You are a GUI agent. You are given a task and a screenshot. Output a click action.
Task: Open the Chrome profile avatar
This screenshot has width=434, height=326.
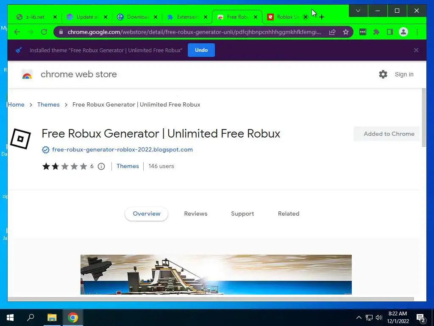pos(403,32)
